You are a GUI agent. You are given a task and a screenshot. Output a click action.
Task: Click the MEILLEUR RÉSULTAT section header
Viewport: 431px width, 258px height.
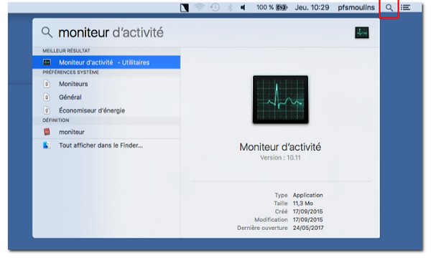66,51
